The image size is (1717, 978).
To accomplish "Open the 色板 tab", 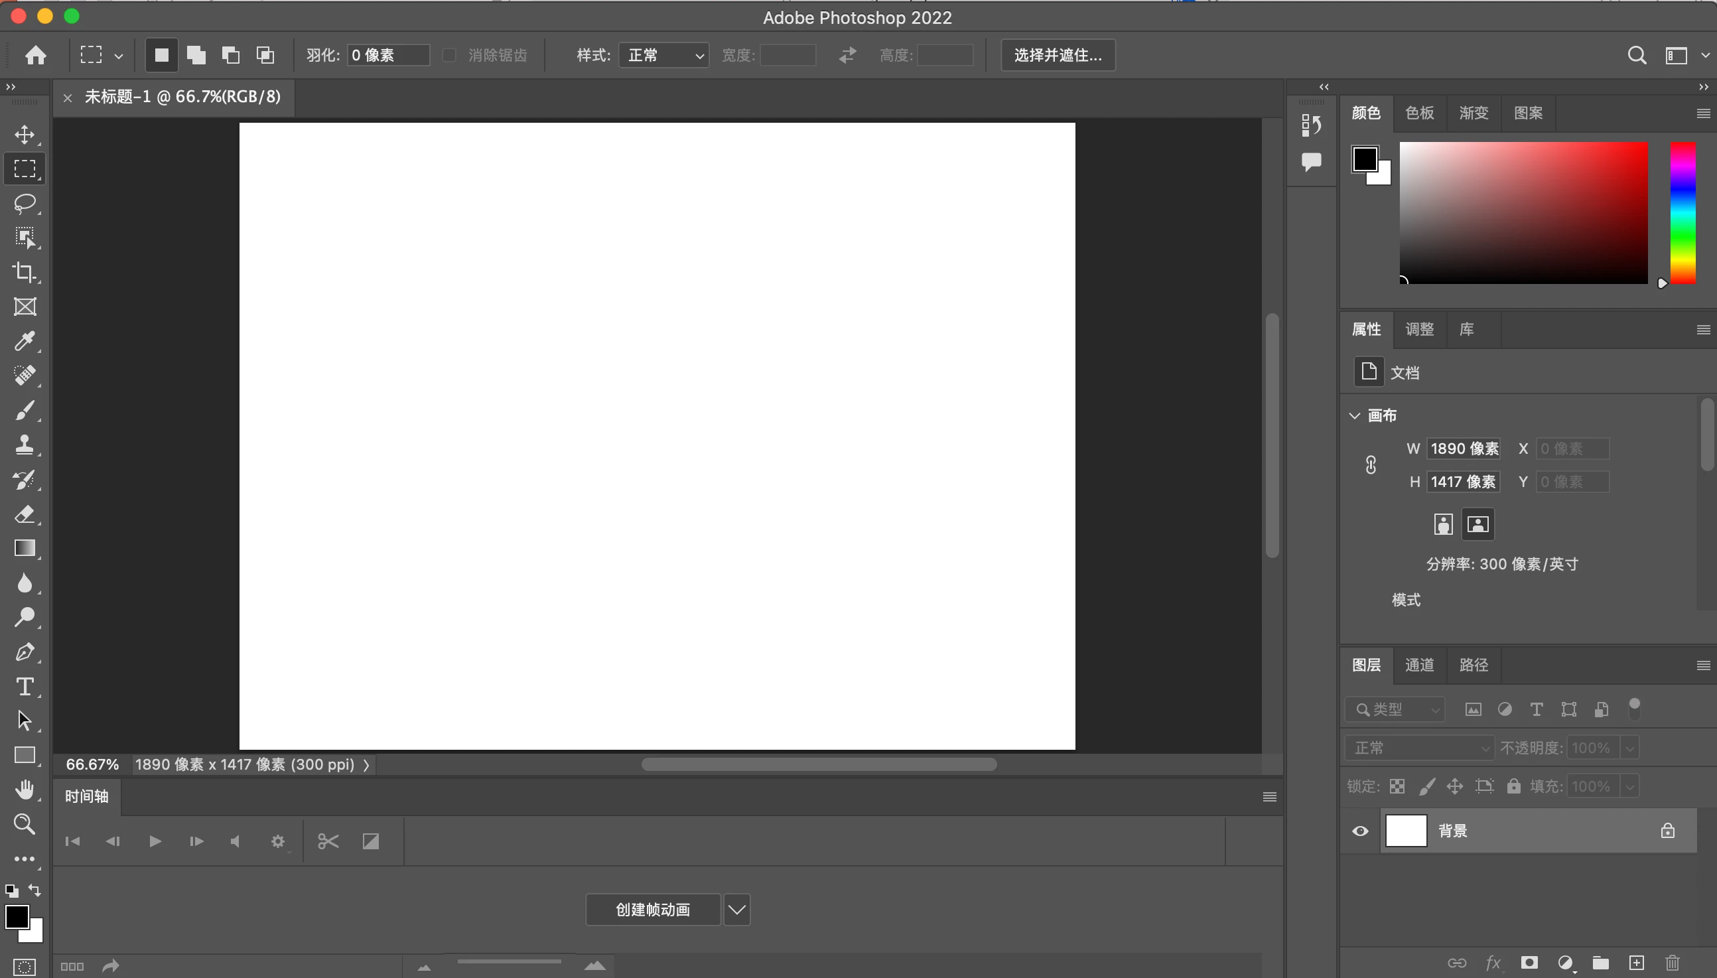I will [1419, 113].
